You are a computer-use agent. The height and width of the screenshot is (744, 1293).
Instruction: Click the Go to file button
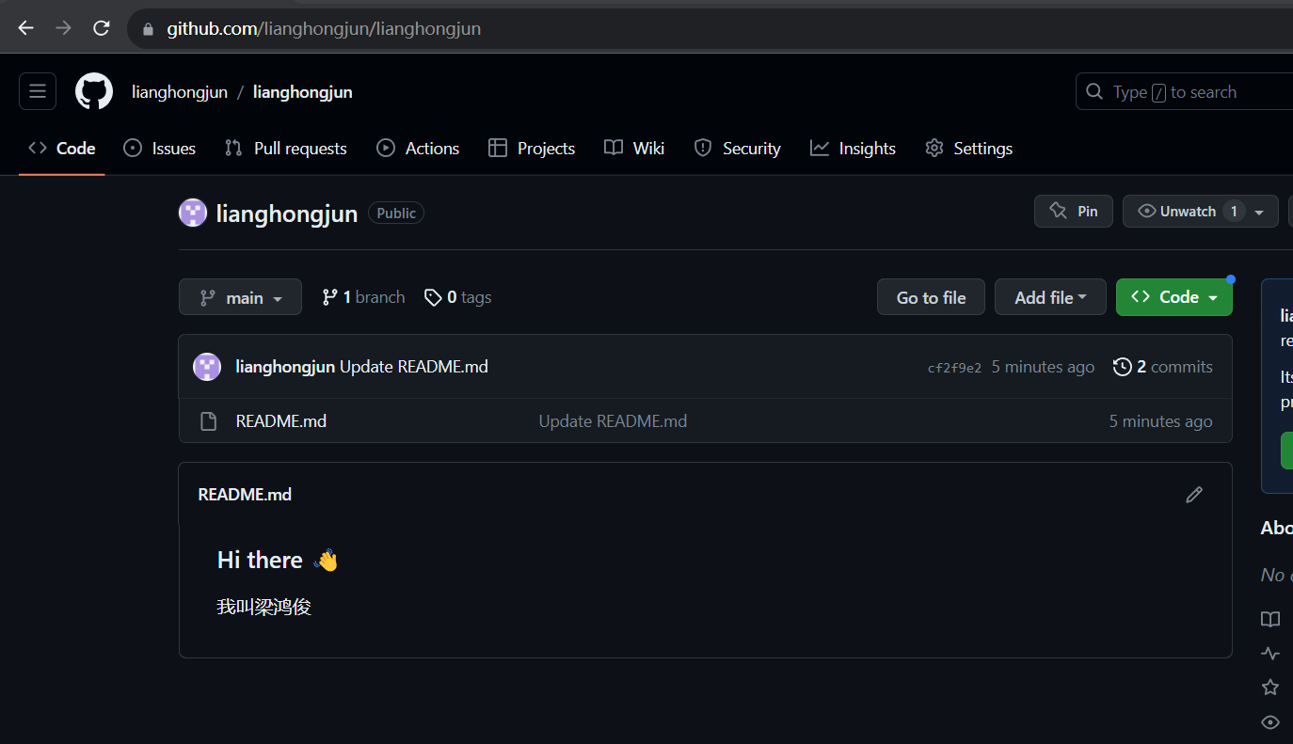[x=931, y=297]
